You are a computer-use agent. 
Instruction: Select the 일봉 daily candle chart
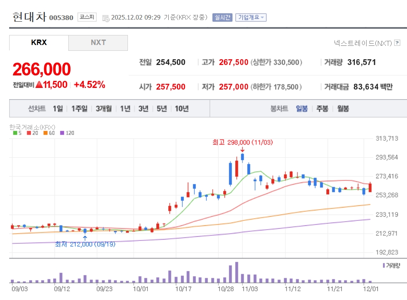(302, 109)
